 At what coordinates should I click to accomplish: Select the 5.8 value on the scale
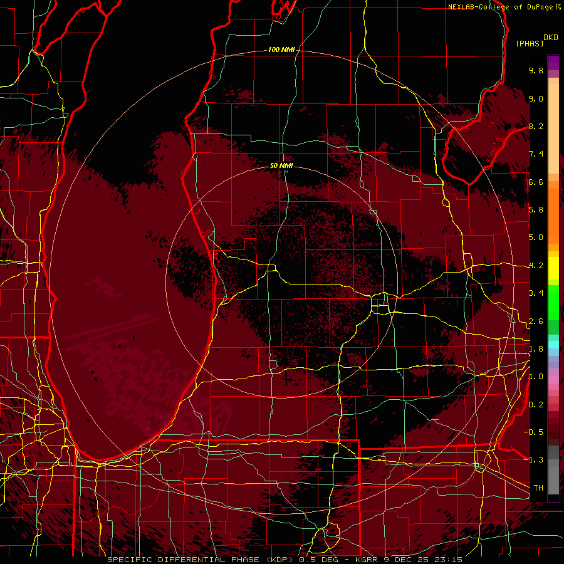[536, 210]
